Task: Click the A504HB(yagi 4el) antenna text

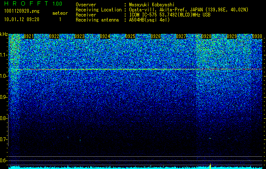Action: pyautogui.click(x=149, y=20)
